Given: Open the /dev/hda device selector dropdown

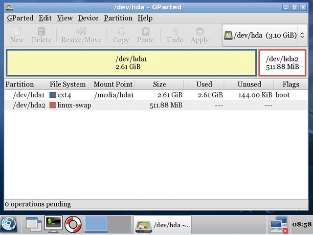Looking at the screenshot, I should point(265,35).
